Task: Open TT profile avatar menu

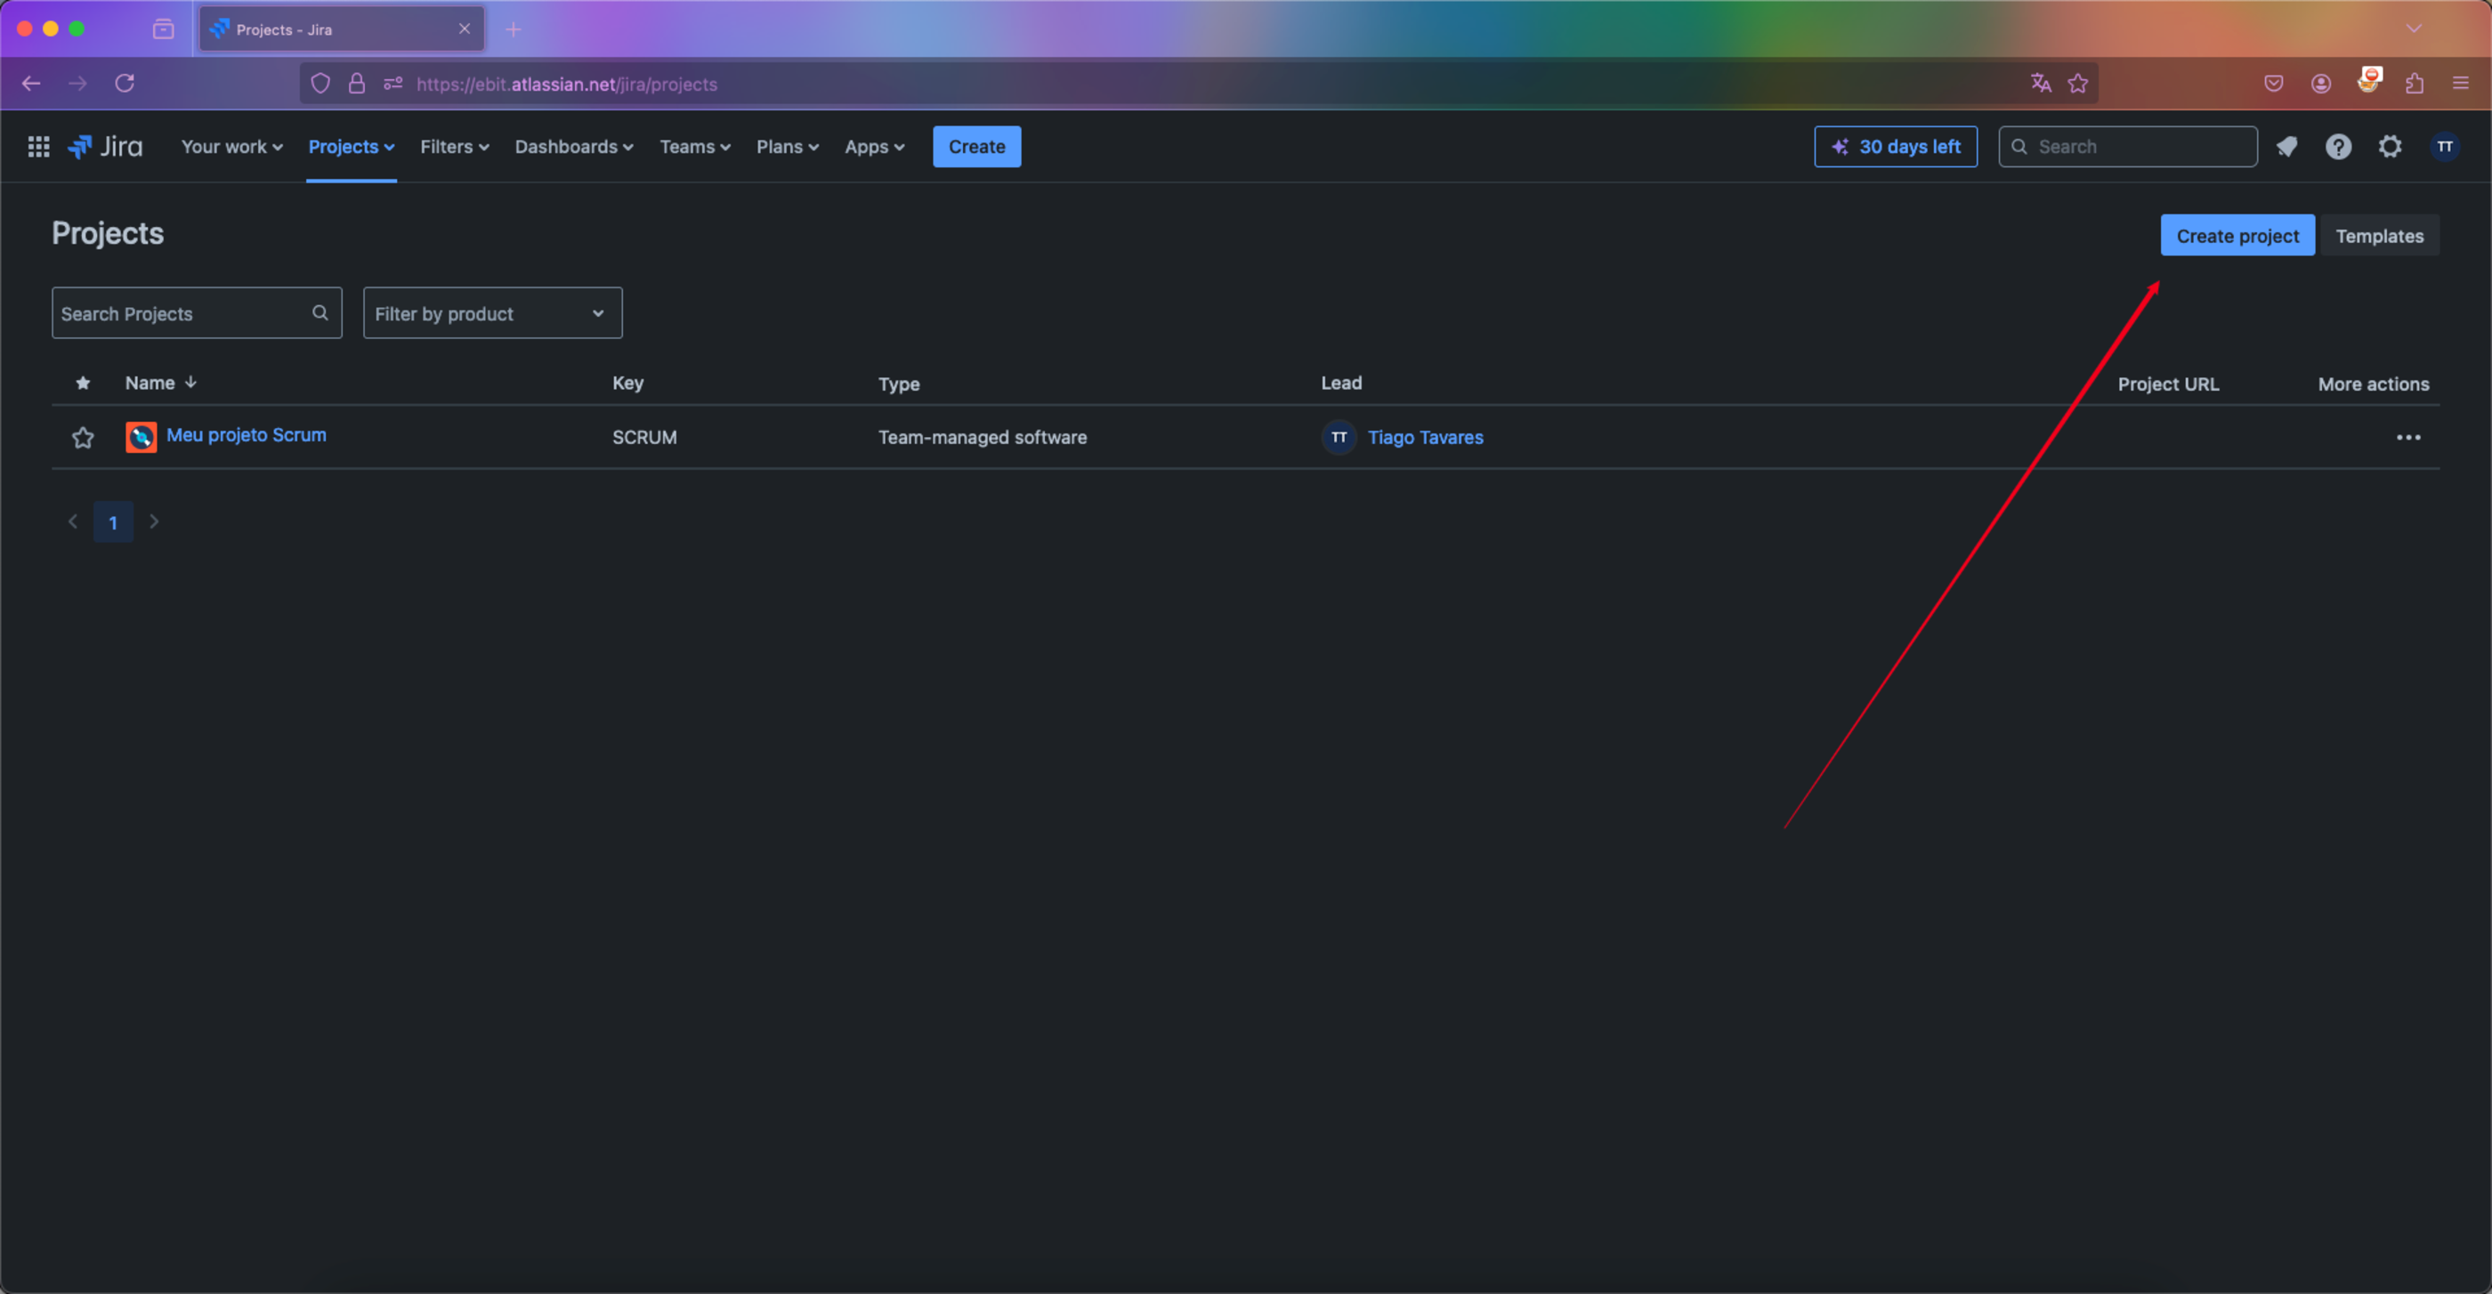Action: (2445, 146)
